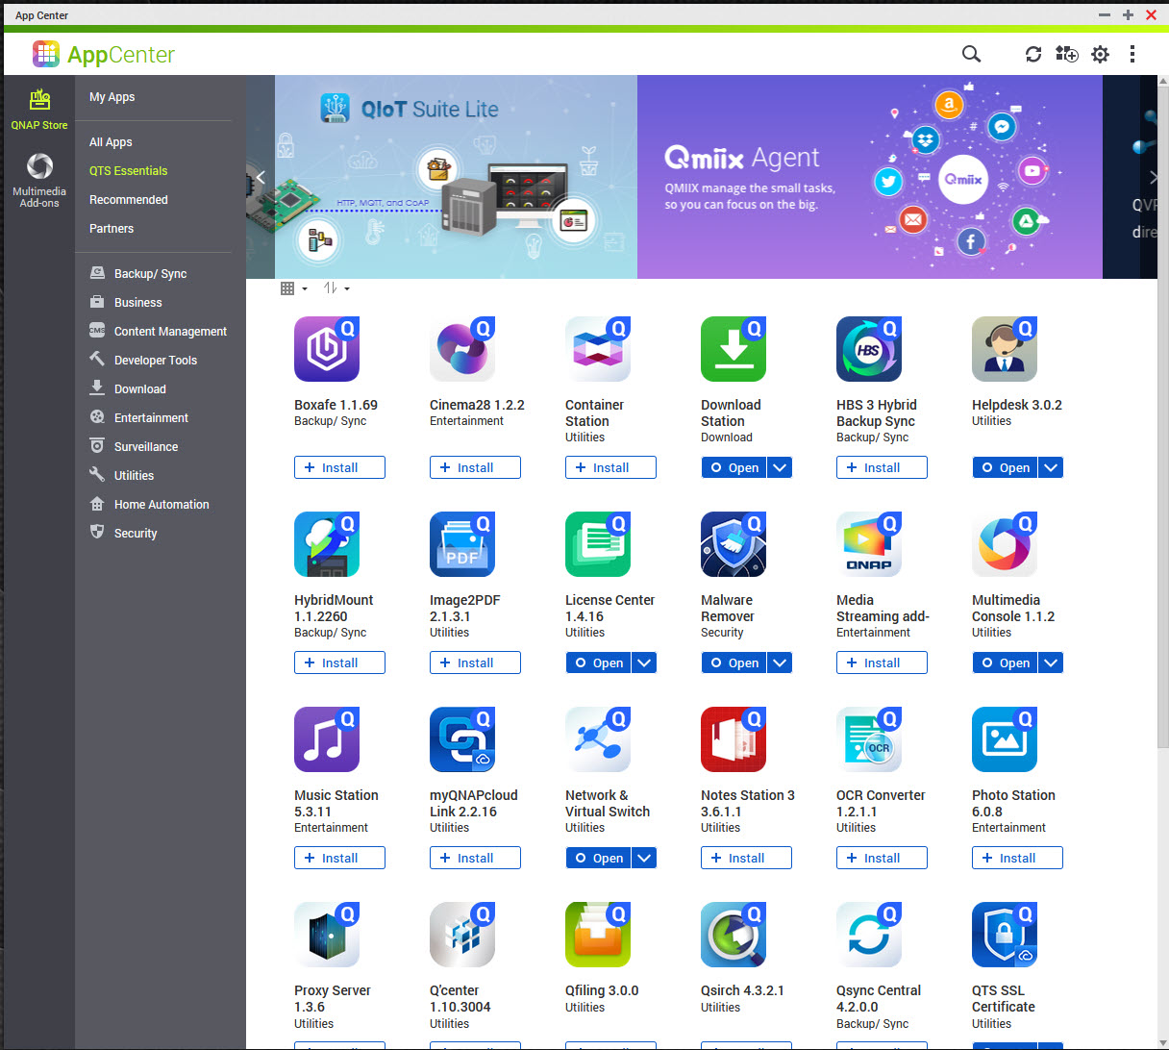The image size is (1169, 1050).
Task: Click the OCR Converter app icon
Action: [x=869, y=739]
